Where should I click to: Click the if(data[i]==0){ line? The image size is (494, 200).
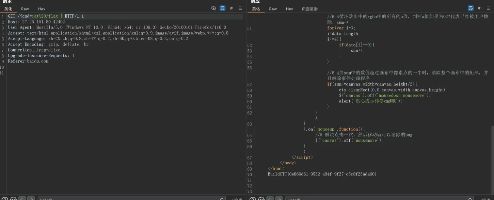coord(357,45)
